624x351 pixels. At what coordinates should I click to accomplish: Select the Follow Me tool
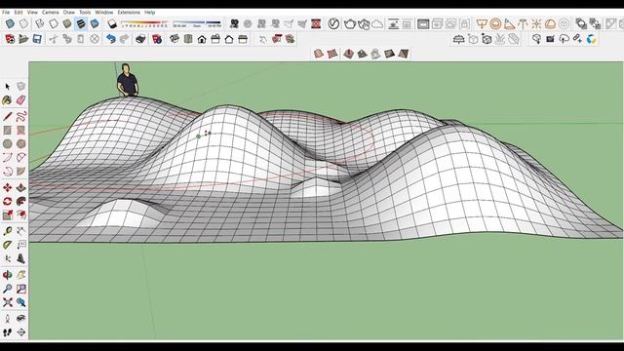21,202
